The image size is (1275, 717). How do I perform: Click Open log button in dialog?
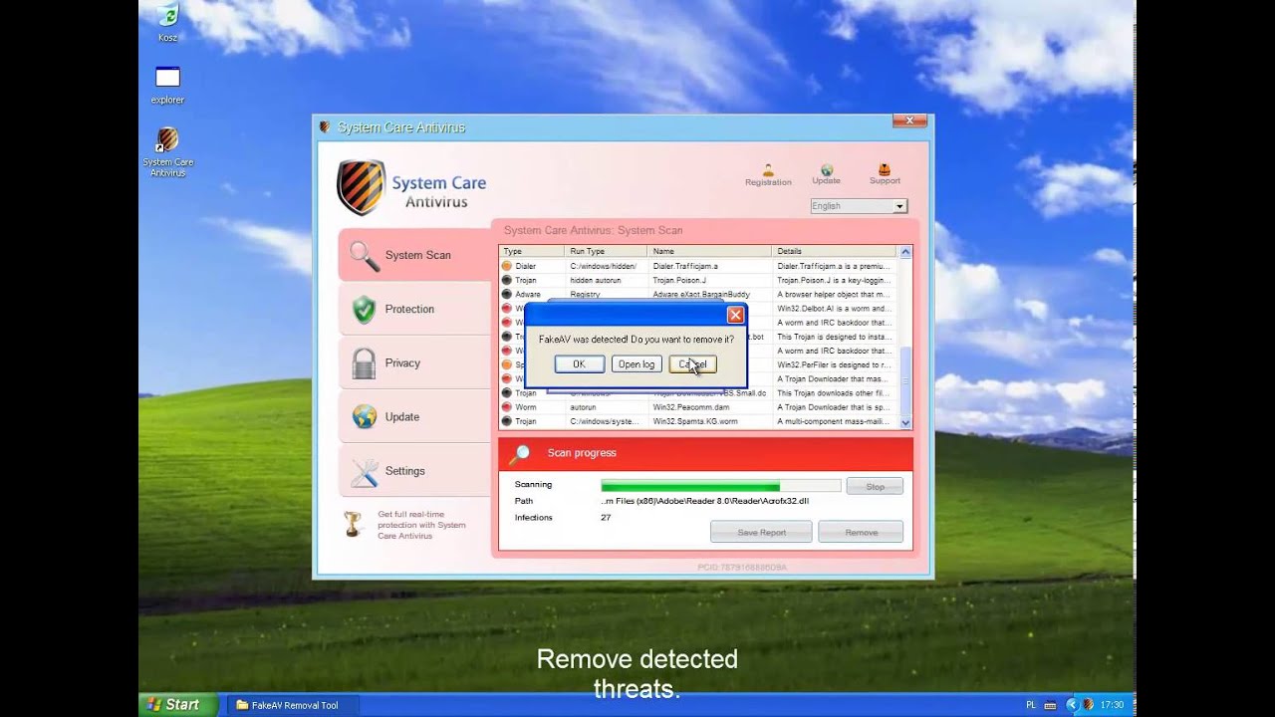coord(637,364)
